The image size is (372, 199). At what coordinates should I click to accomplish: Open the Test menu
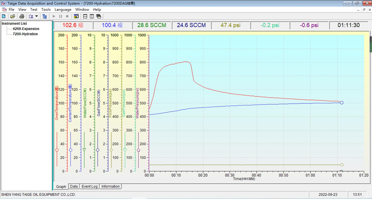click(x=33, y=9)
